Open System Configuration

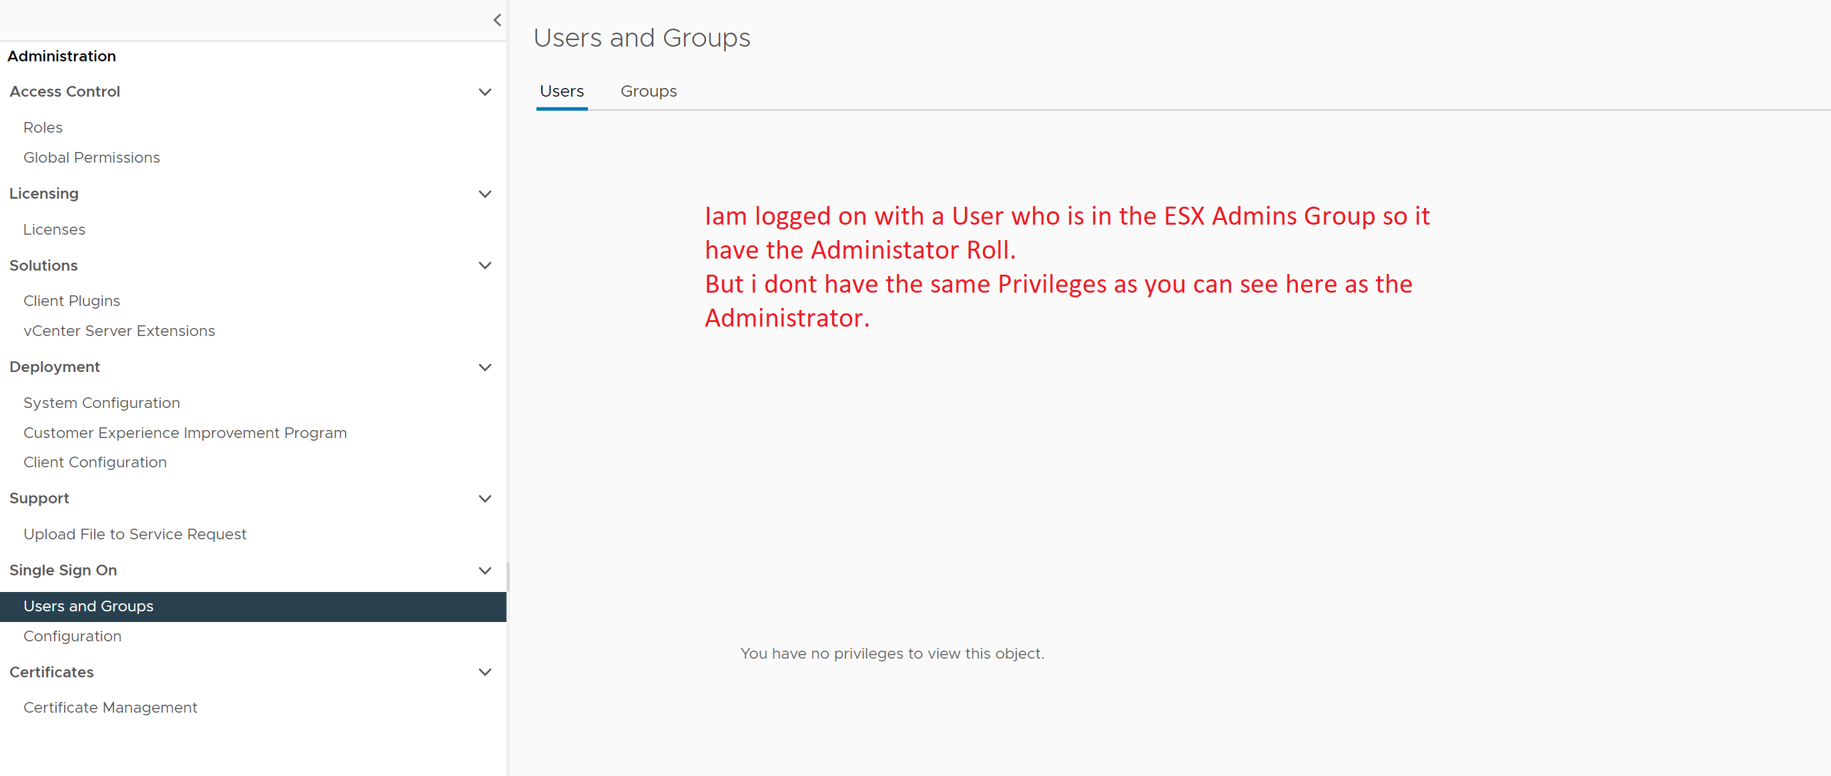pos(101,403)
